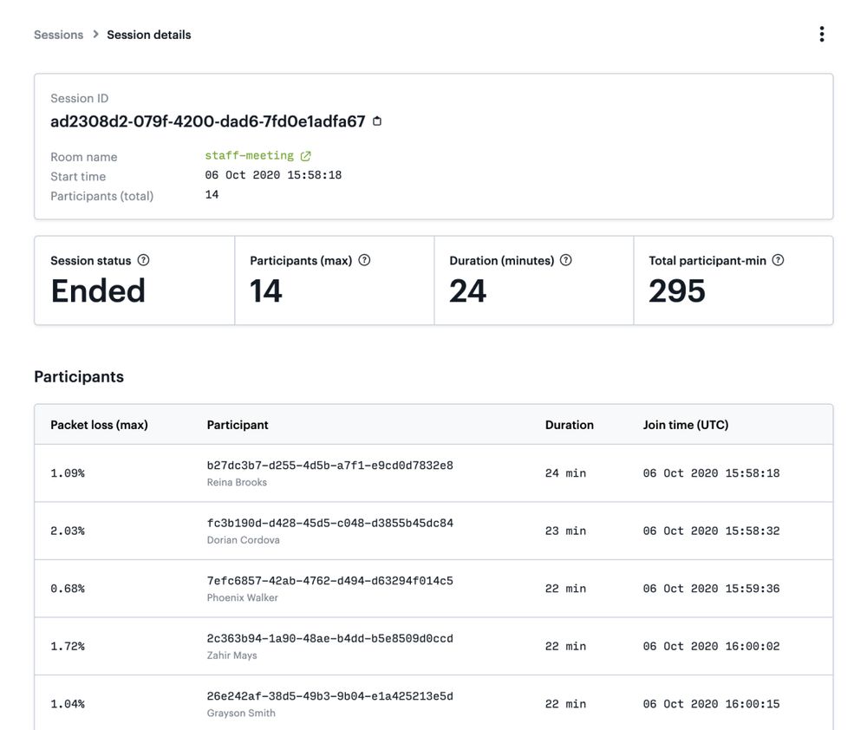Click the Total participant-min help icon
This screenshot has width=867, height=730.
[x=778, y=258]
